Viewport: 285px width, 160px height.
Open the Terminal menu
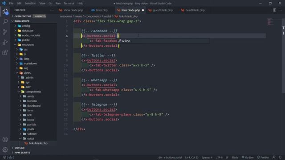(69, 3)
